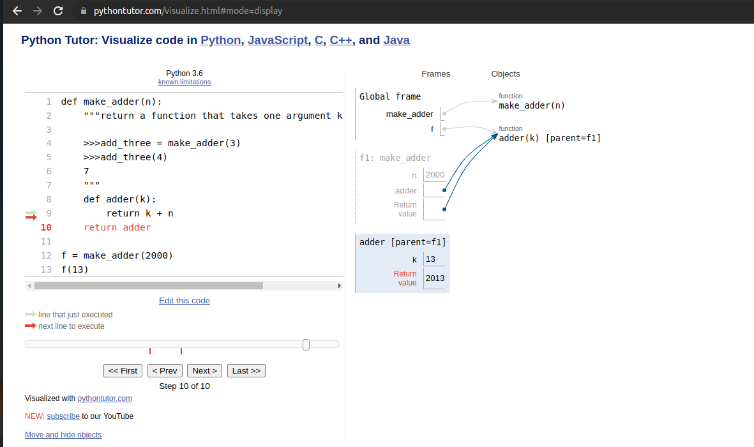Step back using the Prev button

tap(165, 370)
